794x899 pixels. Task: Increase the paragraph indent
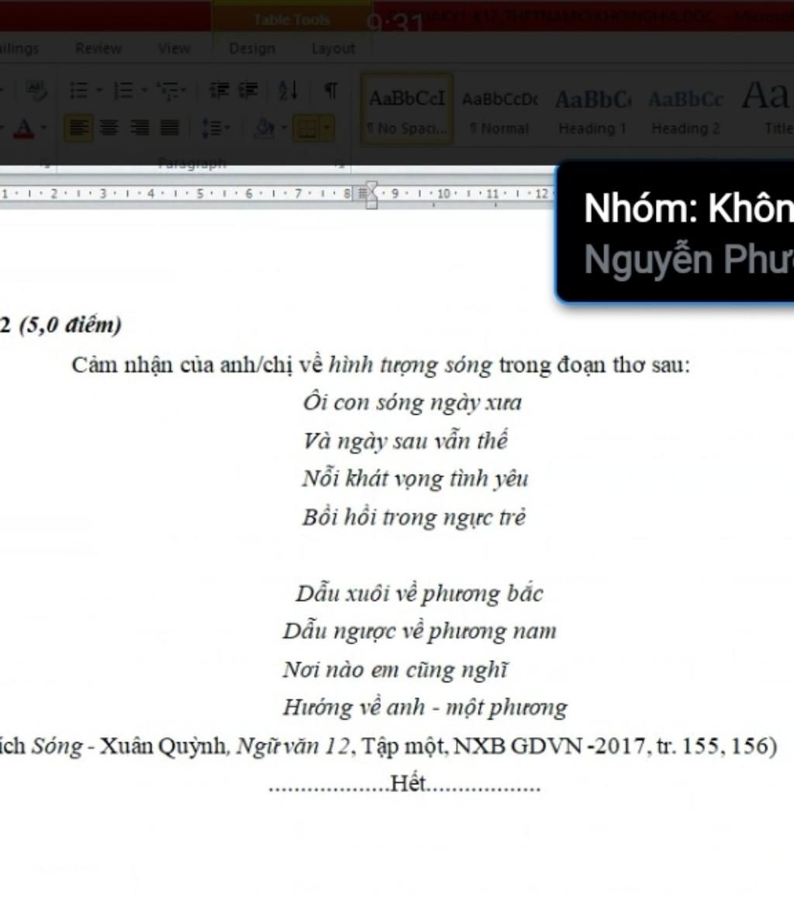(x=248, y=91)
